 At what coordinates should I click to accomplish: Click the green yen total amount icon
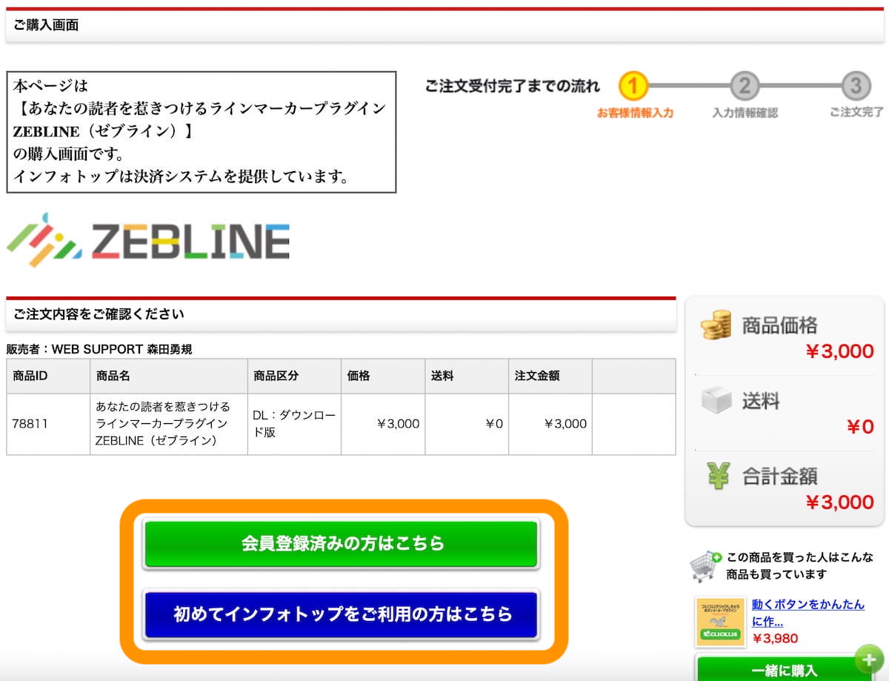[x=717, y=476]
